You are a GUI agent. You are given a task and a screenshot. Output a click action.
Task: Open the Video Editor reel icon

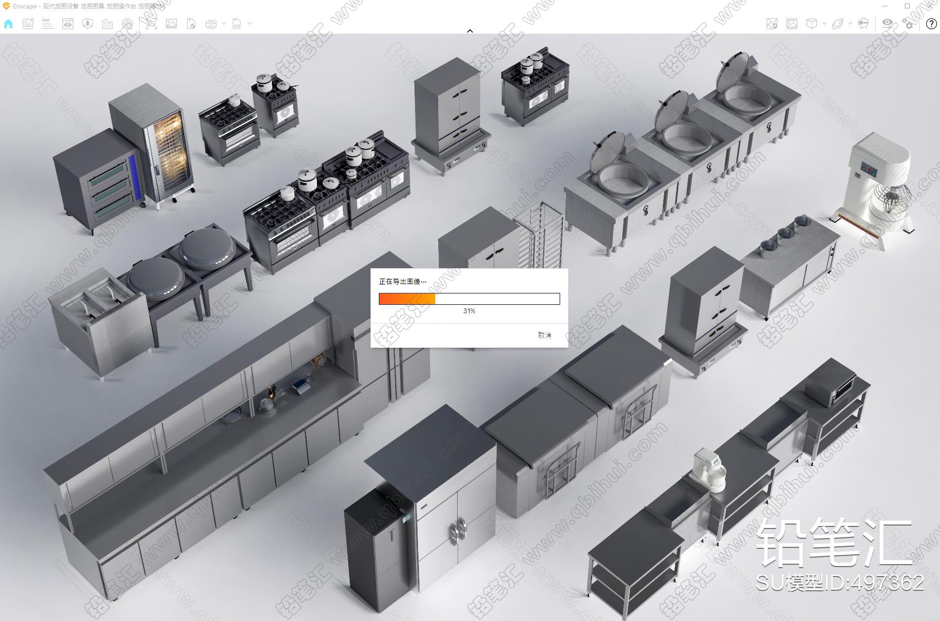(x=127, y=24)
